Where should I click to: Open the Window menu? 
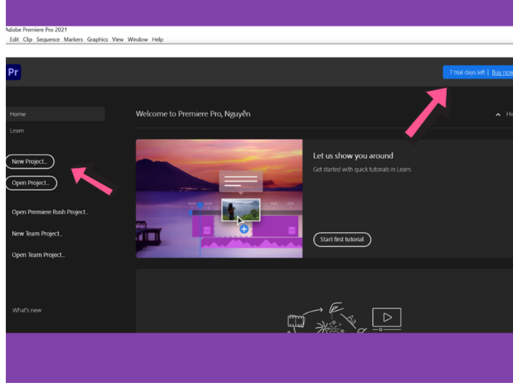click(137, 39)
